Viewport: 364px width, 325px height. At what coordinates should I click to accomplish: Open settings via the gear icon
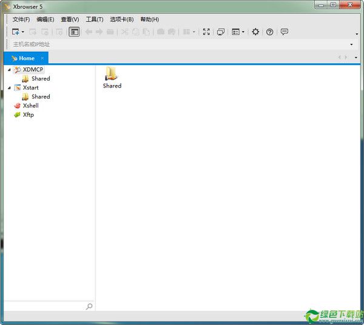(255, 32)
